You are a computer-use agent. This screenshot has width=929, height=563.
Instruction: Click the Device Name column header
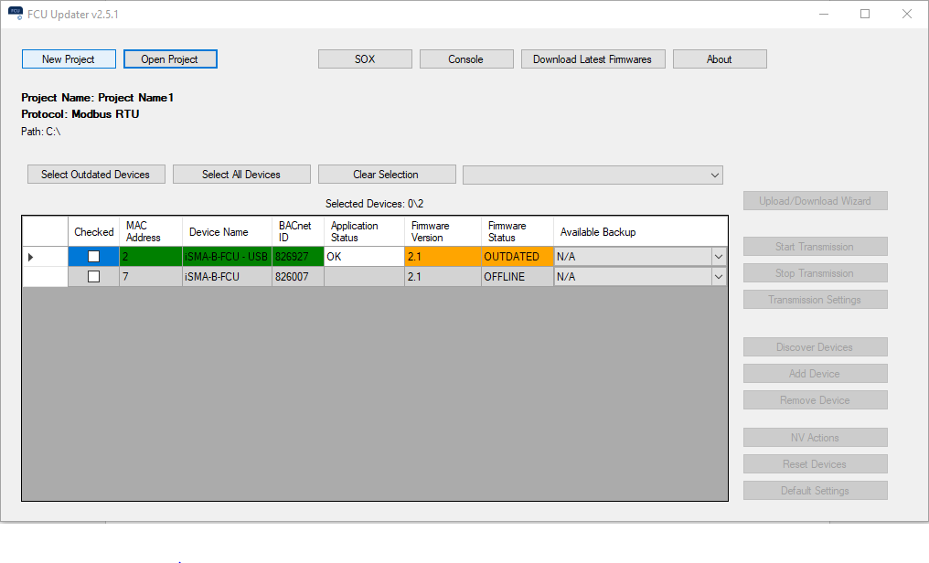coord(226,232)
